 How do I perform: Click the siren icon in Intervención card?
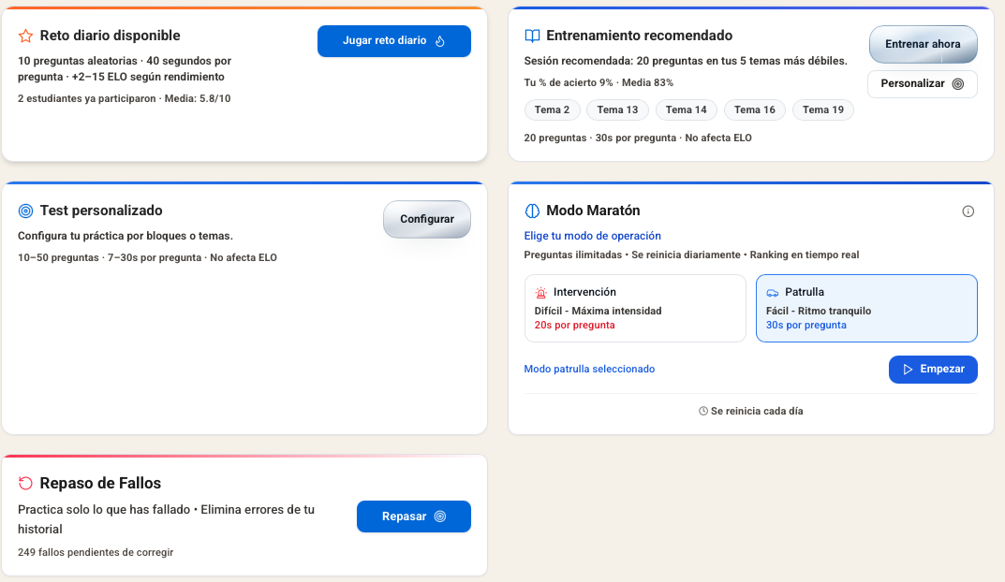(x=541, y=292)
